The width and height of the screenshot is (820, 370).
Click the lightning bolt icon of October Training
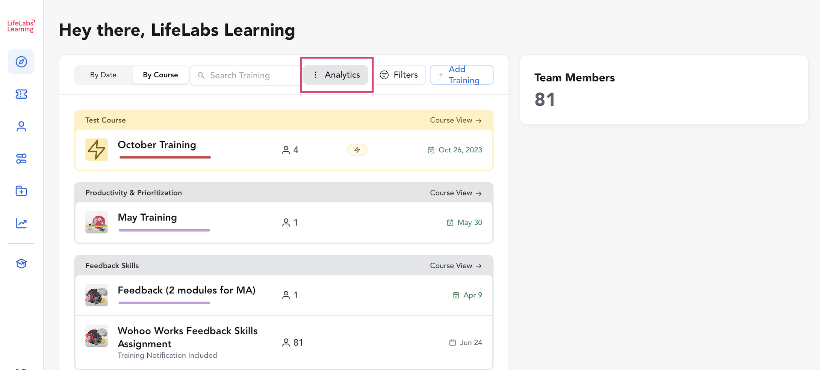pyautogui.click(x=97, y=150)
